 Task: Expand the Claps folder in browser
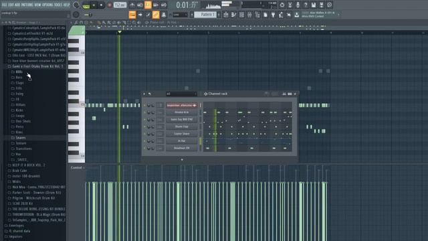tap(17, 83)
